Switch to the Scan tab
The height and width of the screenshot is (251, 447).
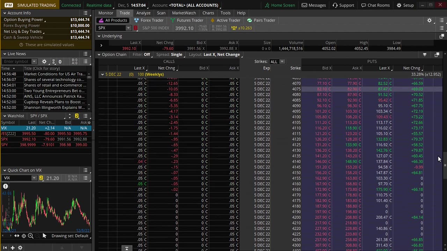[161, 13]
